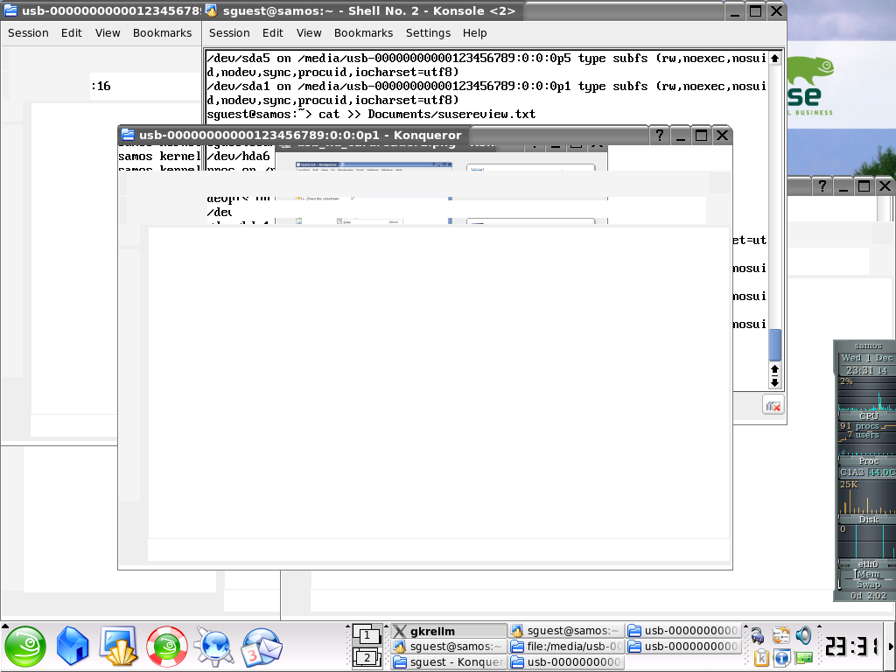Image resolution: width=896 pixels, height=672 pixels.
Task: Open the speaker volume tray icon
Action: click(803, 635)
